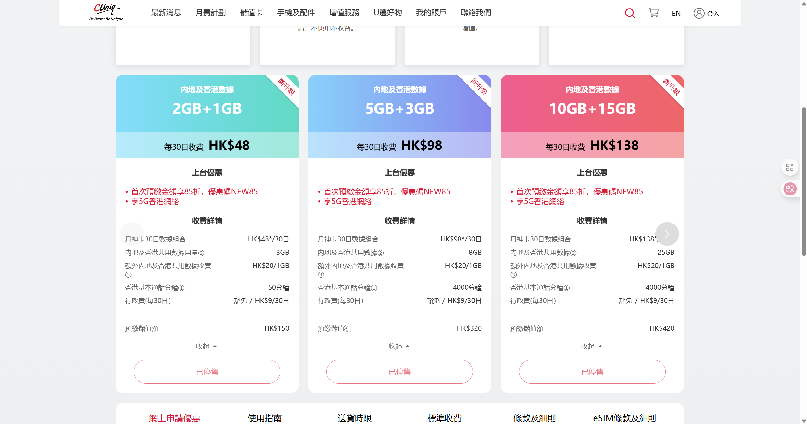Collapse the 5GB+3GB plan details
Screen dimensions: 807x424
coord(399,346)
